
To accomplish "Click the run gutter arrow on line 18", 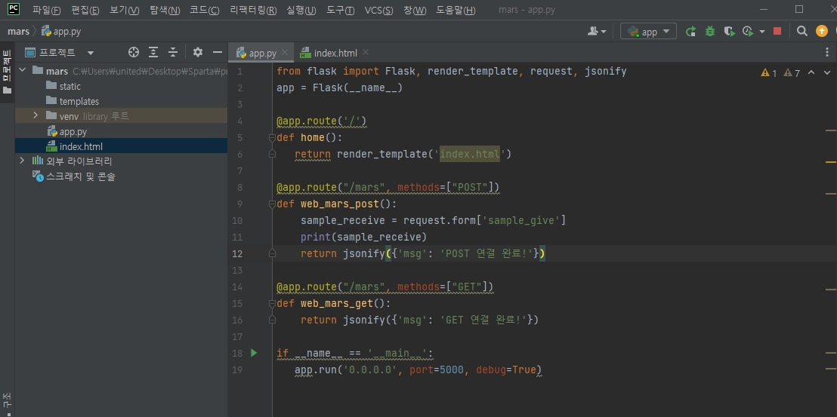I will [x=254, y=353].
